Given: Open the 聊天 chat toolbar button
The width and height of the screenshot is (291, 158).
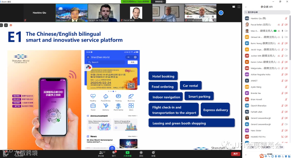Looking at the screenshot, I should (x=114, y=154).
